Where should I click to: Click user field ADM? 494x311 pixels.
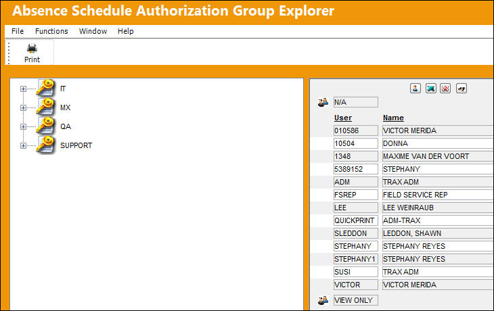[x=356, y=182]
